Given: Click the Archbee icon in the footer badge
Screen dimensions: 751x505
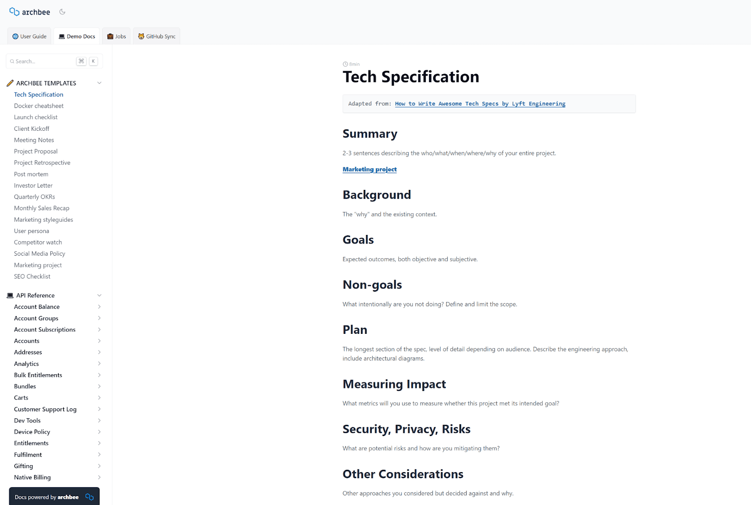Looking at the screenshot, I should pyautogui.click(x=89, y=497).
